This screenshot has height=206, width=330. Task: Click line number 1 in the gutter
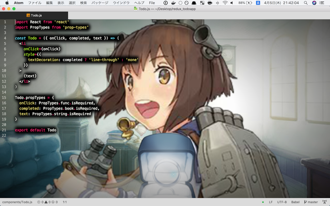point(5,22)
